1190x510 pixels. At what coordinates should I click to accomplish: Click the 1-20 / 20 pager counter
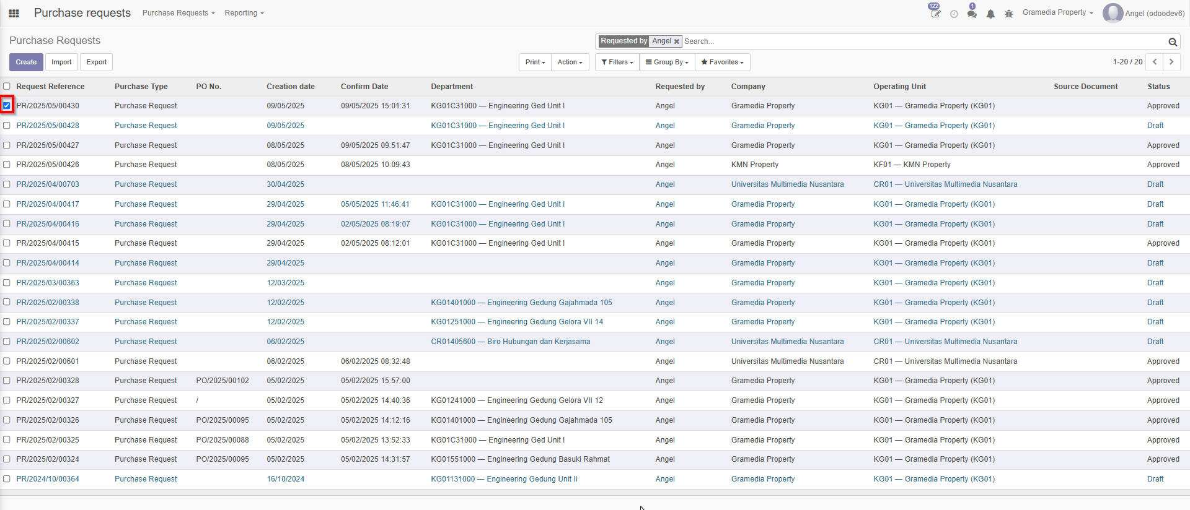coord(1127,62)
